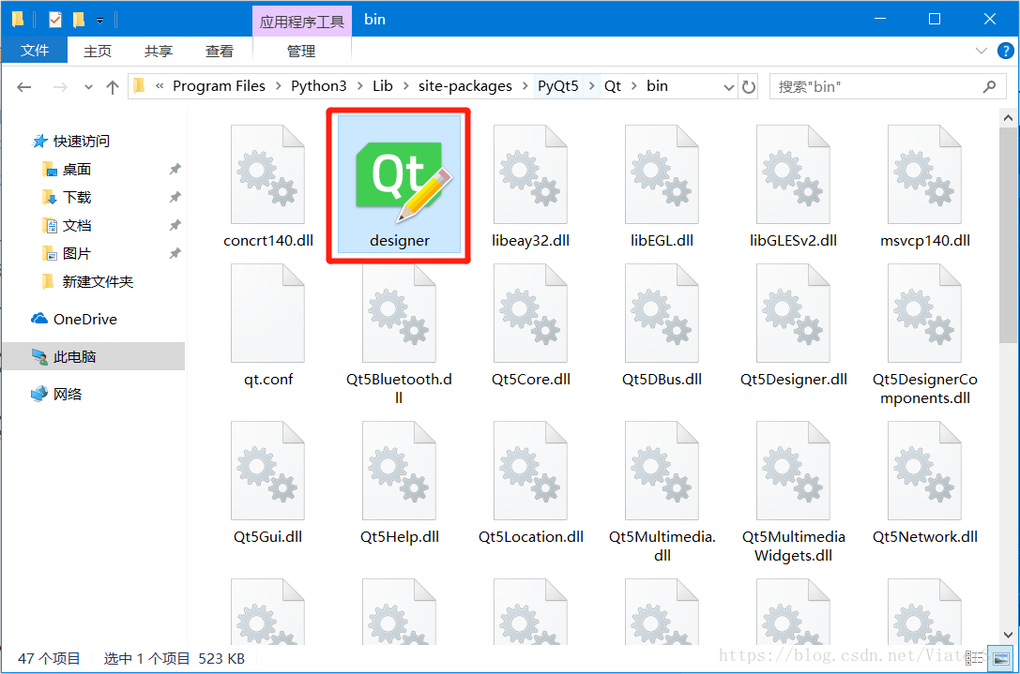The height and width of the screenshot is (674, 1020).
Task: Select the Qt5Designer.dll file
Action: 793,325
